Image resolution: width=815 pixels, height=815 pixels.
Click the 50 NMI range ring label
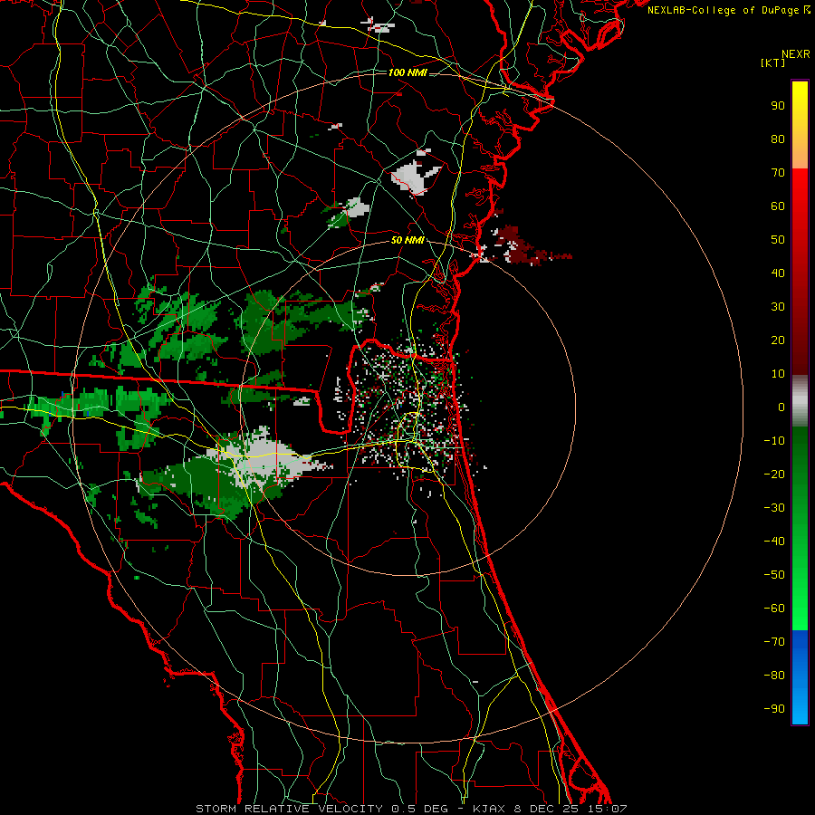pyautogui.click(x=407, y=240)
